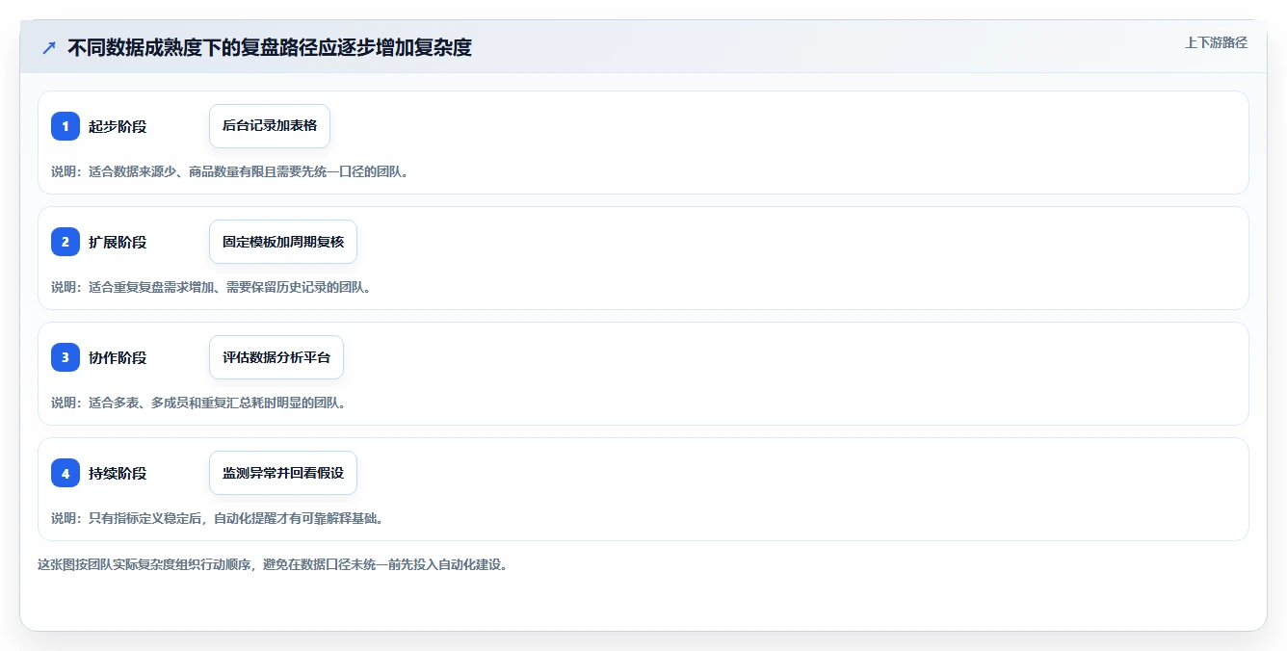Click the note starting 适合重复复盘需求增加

pyautogui.click(x=211, y=287)
